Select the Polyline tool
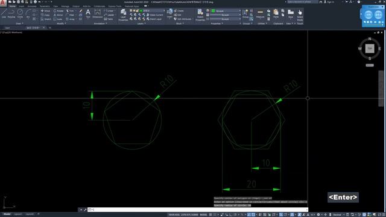 tap(11, 14)
